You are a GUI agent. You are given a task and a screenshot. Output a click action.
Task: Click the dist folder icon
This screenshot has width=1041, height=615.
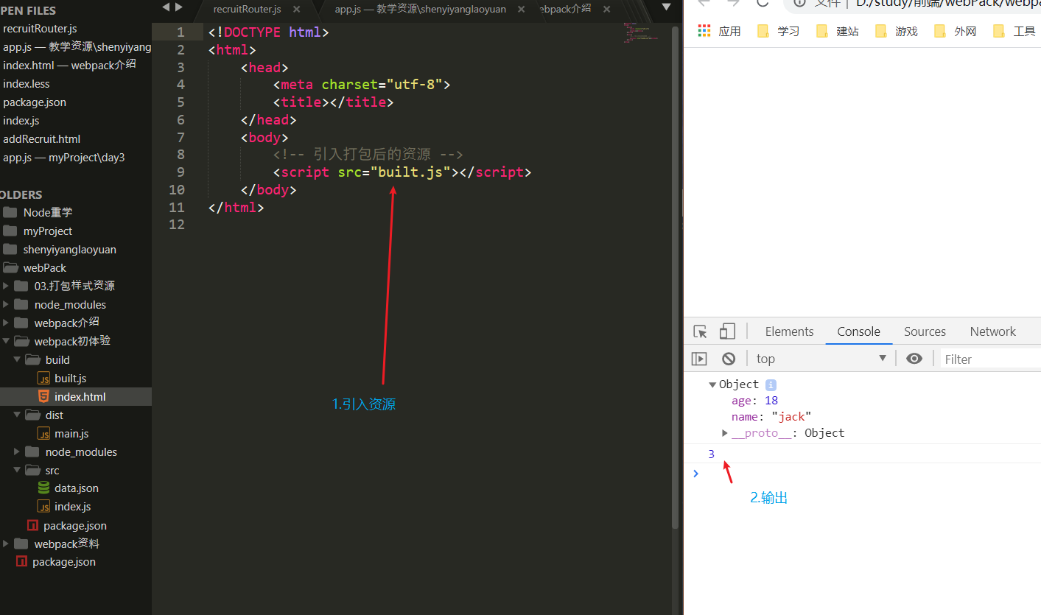(32, 415)
